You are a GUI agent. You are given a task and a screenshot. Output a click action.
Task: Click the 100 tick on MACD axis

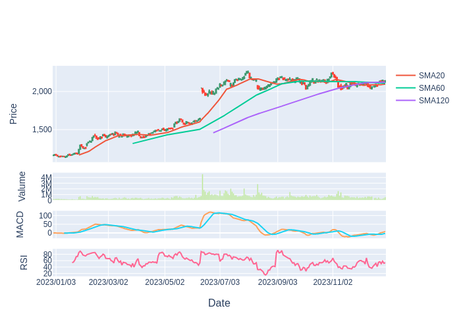[x=45, y=216]
